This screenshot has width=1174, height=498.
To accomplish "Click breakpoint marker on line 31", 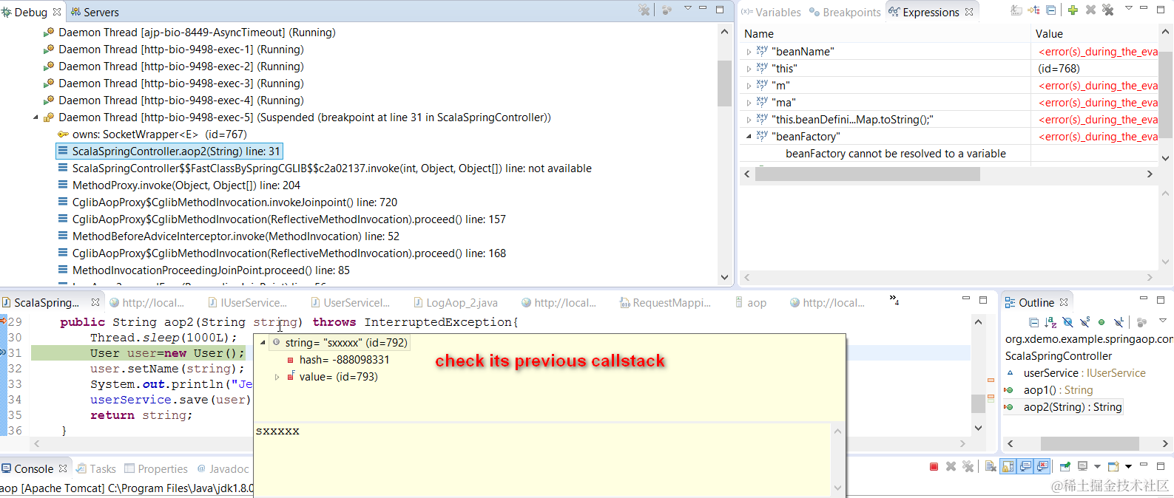I will (4, 353).
